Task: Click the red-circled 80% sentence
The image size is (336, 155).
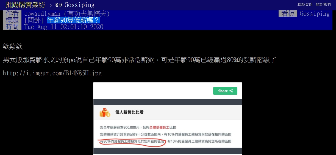Action: click(132, 142)
